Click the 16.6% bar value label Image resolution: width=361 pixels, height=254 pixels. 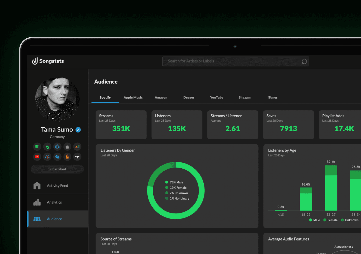click(x=306, y=184)
